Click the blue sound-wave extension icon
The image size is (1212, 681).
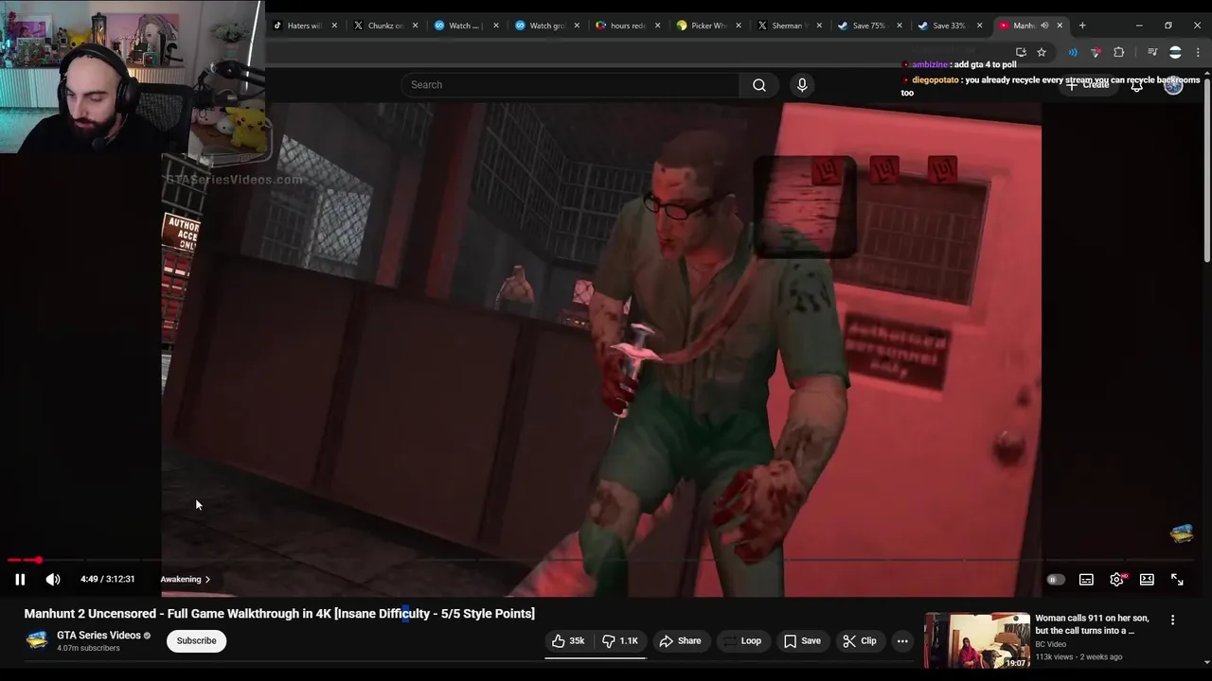click(1073, 52)
